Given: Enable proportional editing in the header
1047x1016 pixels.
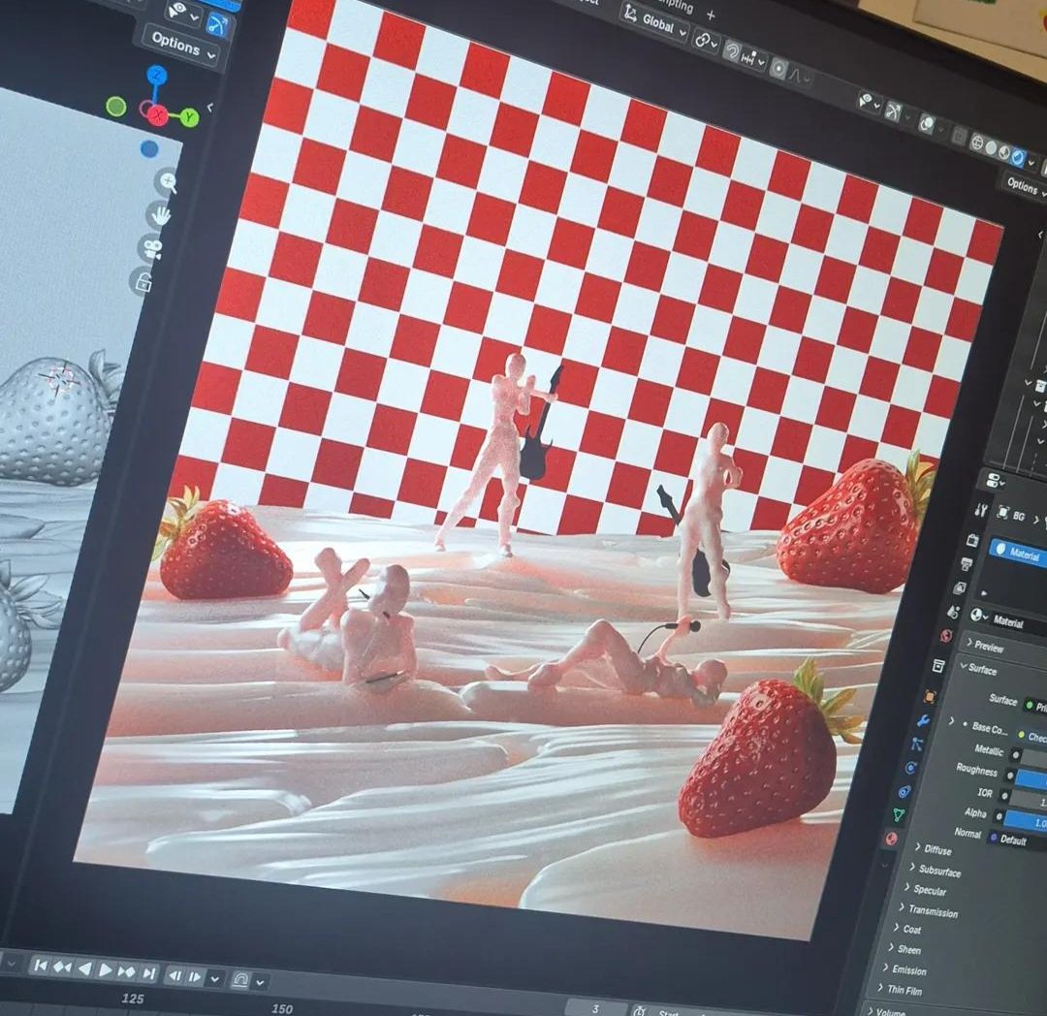Looking at the screenshot, I should point(778,67).
